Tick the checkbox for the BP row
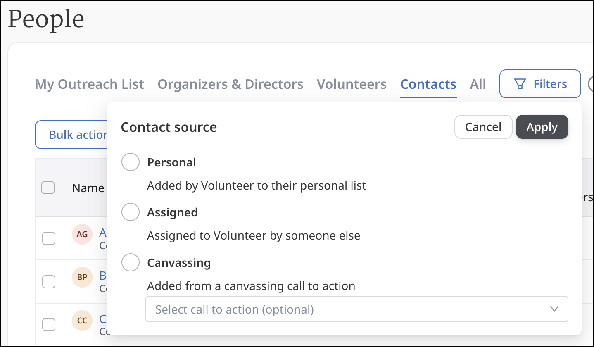The image size is (594, 347). pos(49,281)
